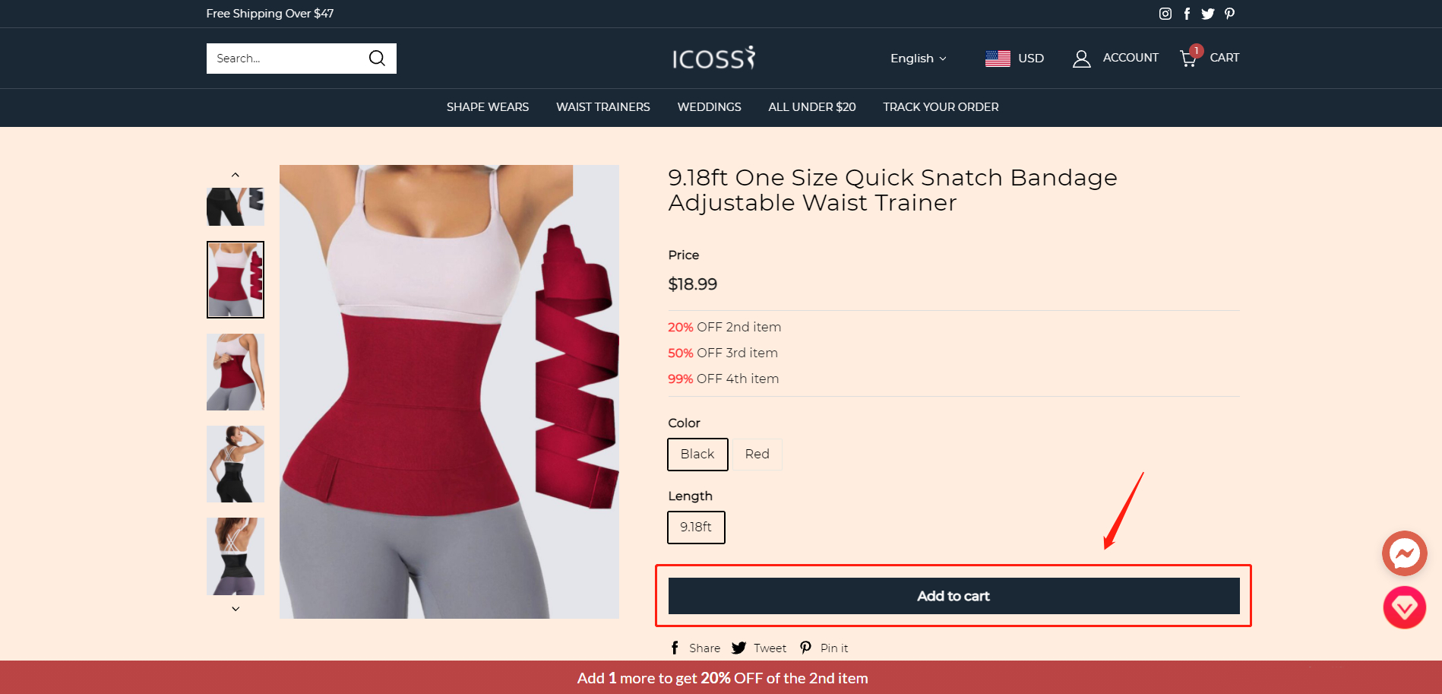Open the Facebook icon in top bar
The image size is (1442, 694).
pos(1187,14)
